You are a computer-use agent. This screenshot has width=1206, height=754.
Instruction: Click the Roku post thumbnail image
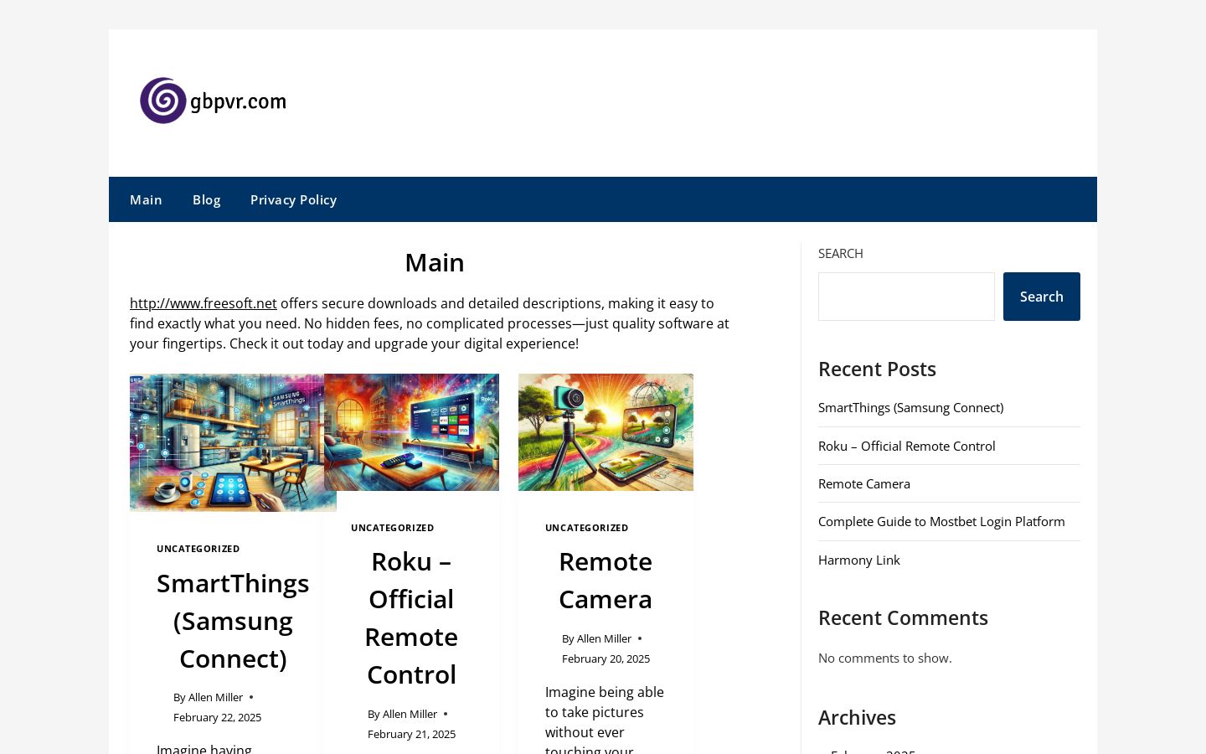(x=411, y=432)
